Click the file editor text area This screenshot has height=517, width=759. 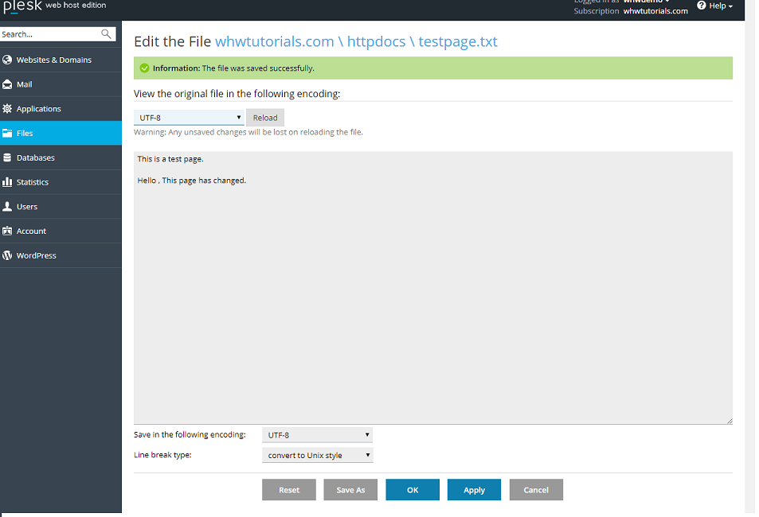point(434,286)
